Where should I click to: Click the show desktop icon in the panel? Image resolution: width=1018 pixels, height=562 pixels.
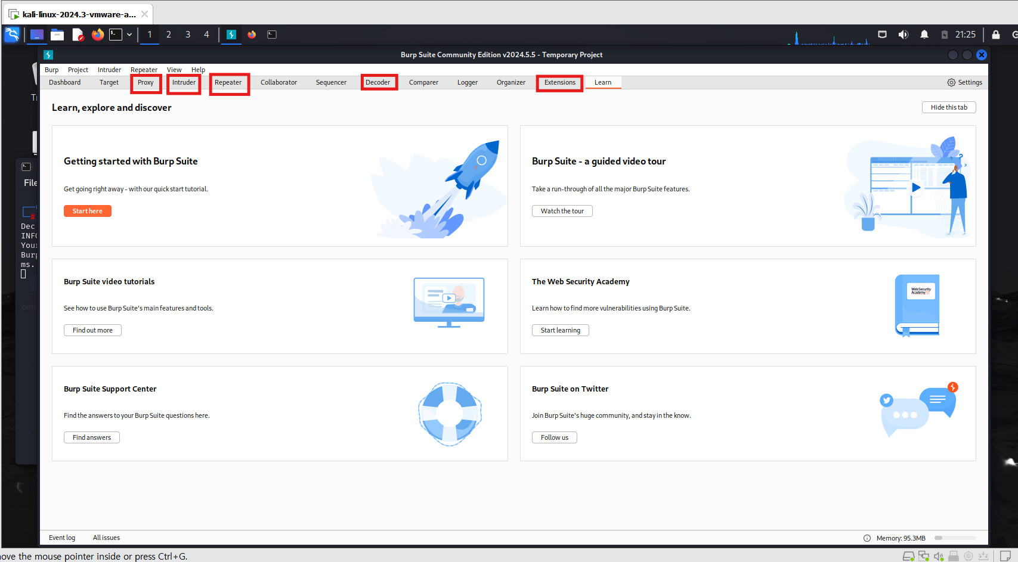pyautogui.click(x=37, y=35)
